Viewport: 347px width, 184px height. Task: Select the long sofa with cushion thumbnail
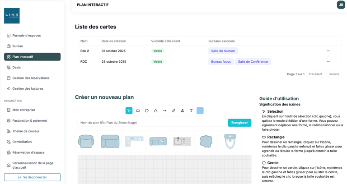pyautogui.click(x=158, y=141)
